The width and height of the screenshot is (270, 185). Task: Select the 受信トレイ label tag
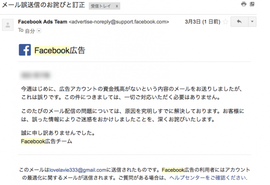101,6
